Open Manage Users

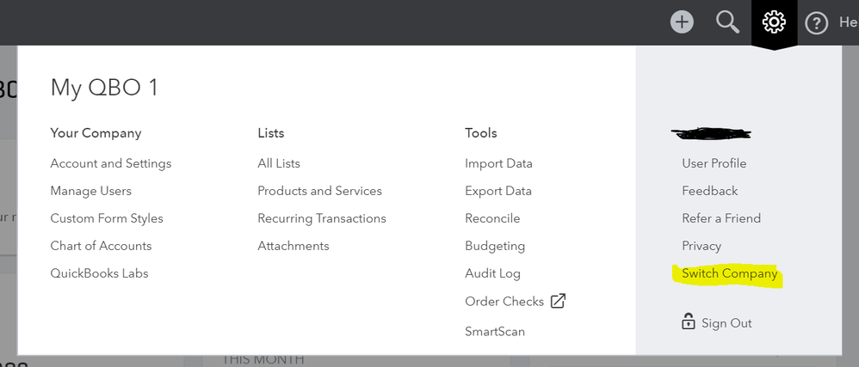(91, 191)
